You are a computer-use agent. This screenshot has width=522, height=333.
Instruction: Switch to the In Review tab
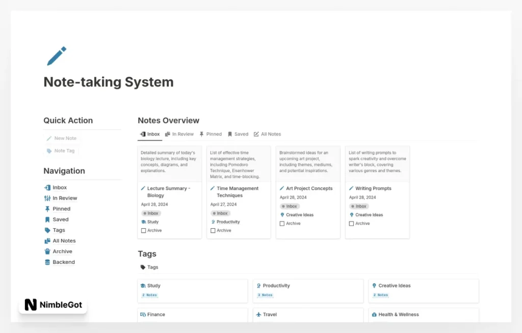point(179,134)
